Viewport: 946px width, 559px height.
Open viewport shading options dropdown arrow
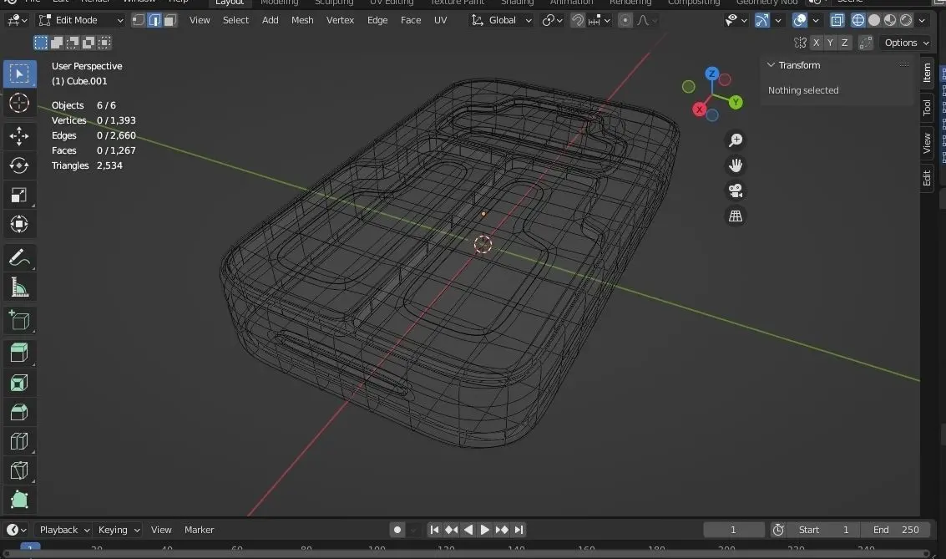pos(922,21)
